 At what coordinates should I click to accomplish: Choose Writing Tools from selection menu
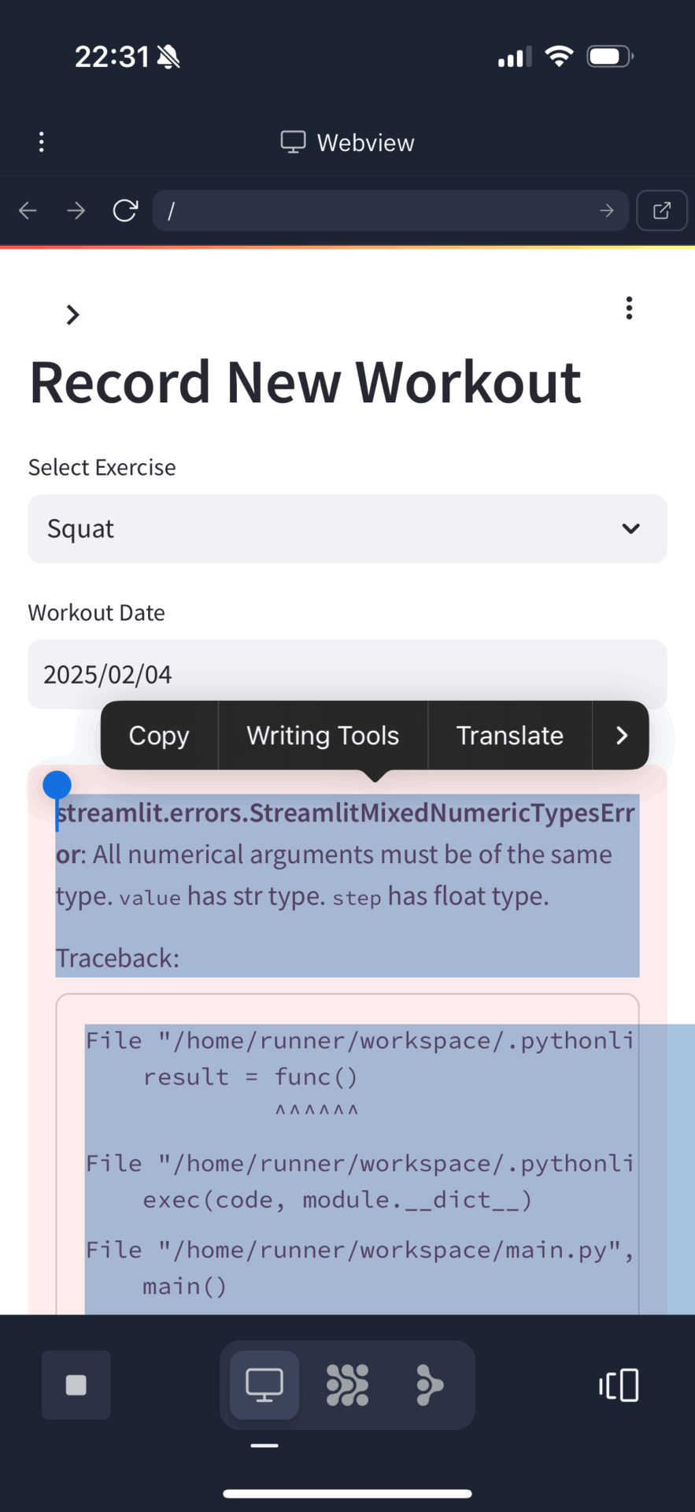[x=323, y=736]
